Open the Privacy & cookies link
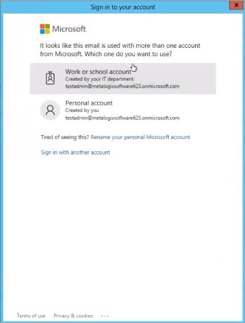 73,316
